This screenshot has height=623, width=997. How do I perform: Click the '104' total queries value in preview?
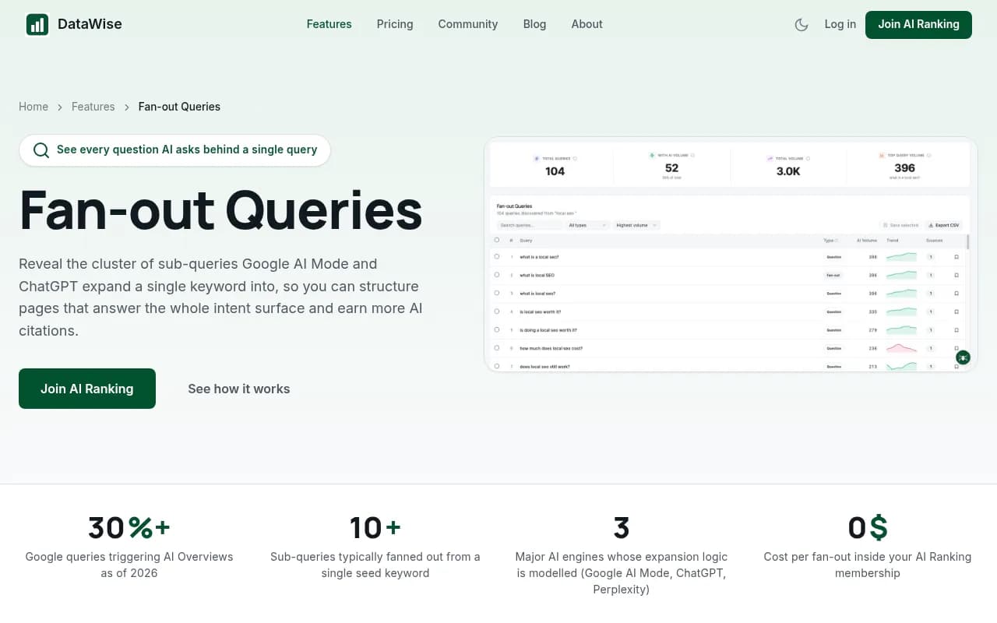tap(555, 171)
